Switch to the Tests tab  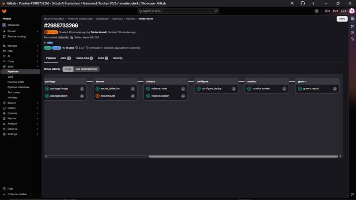102,58
